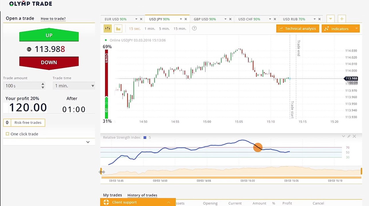The height and width of the screenshot is (206, 369).
Task: Open Client support chat
Action: [x=138, y=202]
